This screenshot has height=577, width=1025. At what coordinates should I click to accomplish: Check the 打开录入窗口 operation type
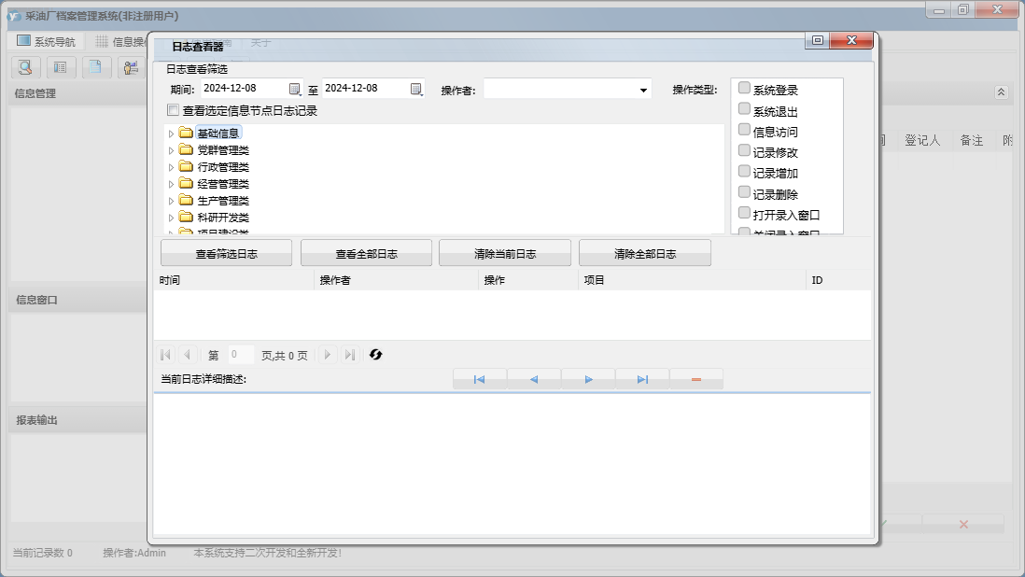[744, 212]
